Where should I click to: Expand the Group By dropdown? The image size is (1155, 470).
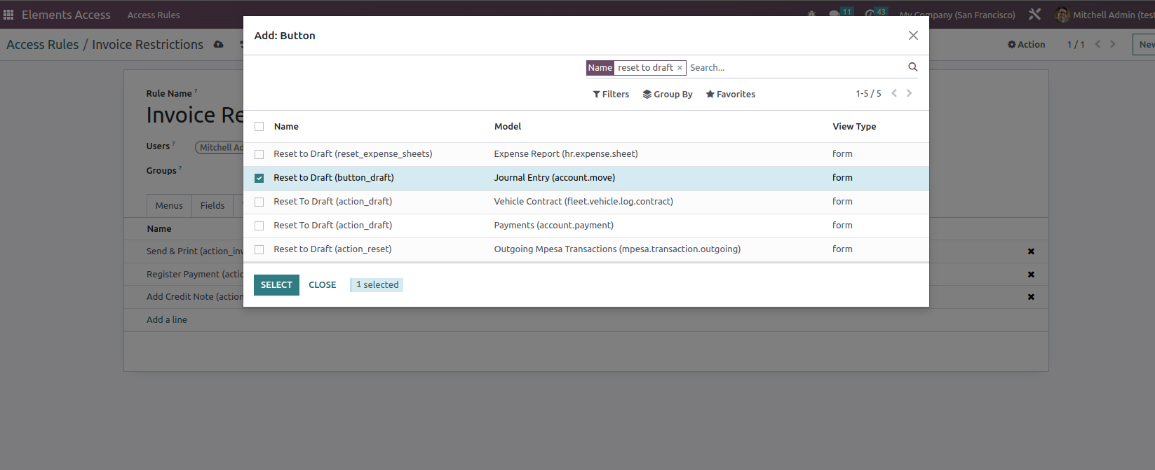coord(668,95)
